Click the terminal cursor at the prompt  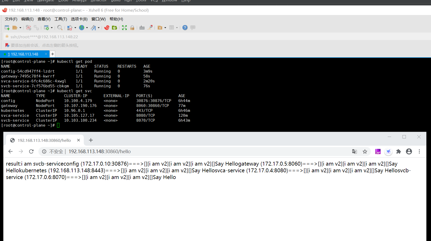click(58, 125)
